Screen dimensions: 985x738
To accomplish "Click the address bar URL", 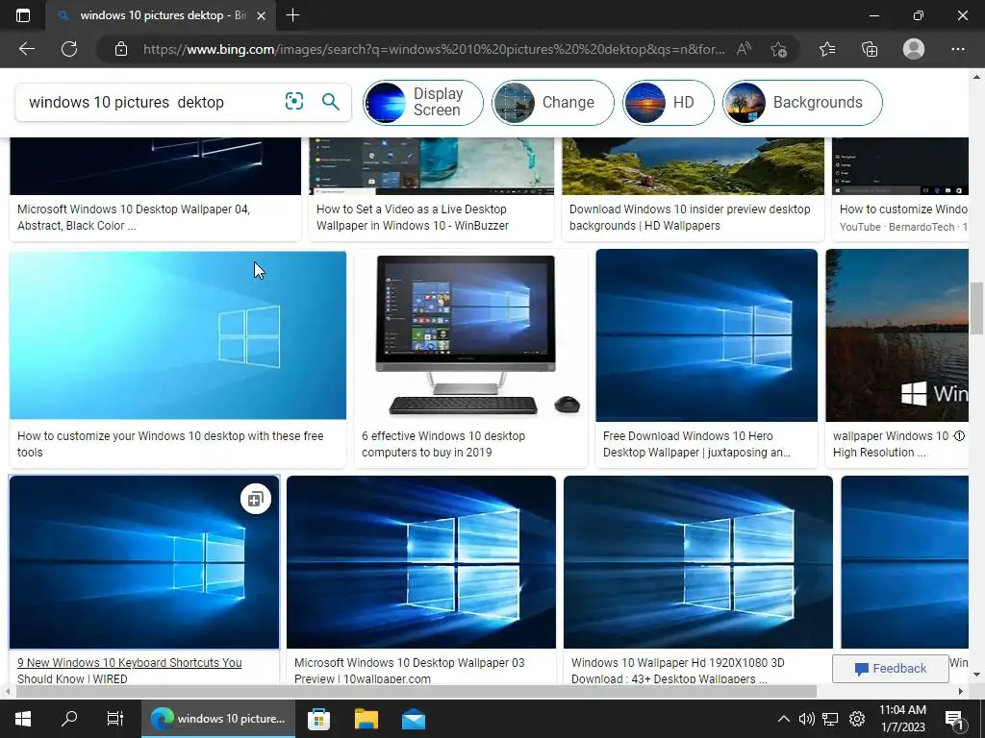I will pyautogui.click(x=434, y=49).
